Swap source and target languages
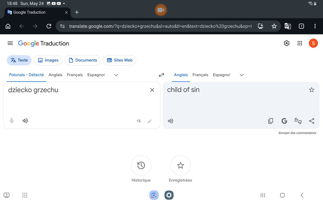The height and width of the screenshot is (202, 323). [x=161, y=75]
